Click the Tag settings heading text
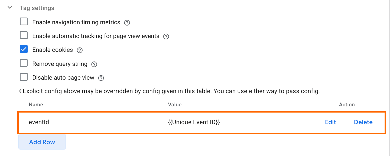390x156 pixels. [37, 8]
